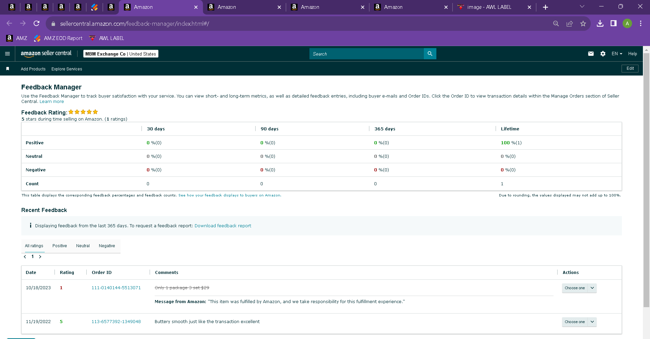Click the struck-through comment 'Only 1 package 3 set $29'
The image size is (650, 339).
(182, 288)
